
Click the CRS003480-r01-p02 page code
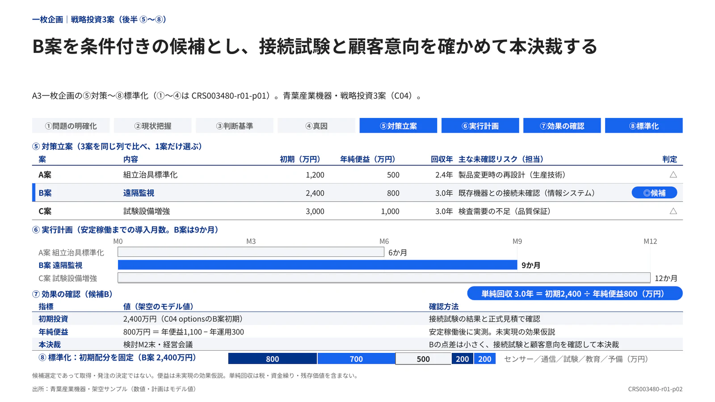point(655,389)
